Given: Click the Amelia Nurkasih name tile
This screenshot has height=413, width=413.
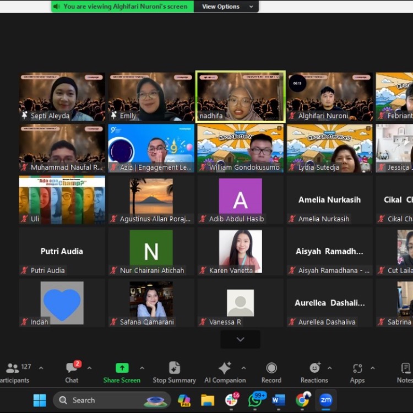Looking at the screenshot, I should click(x=330, y=200).
